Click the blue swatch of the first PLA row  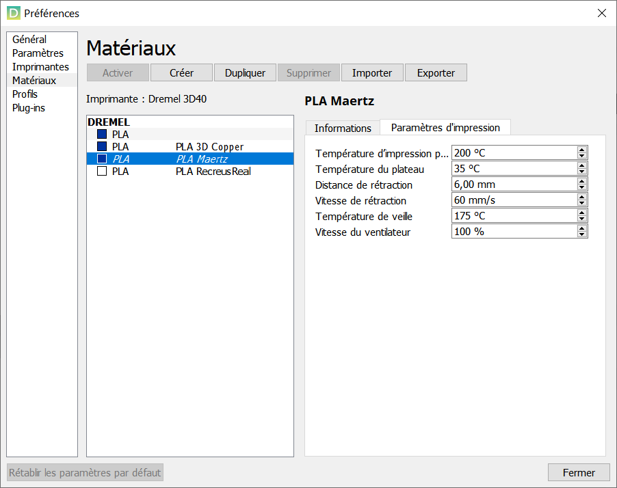102,134
